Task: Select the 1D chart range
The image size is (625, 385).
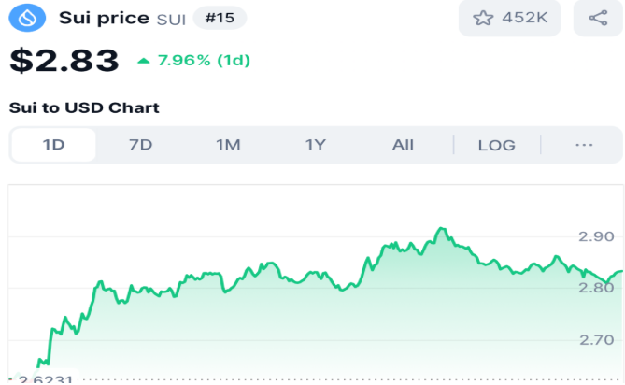Action: (53, 145)
